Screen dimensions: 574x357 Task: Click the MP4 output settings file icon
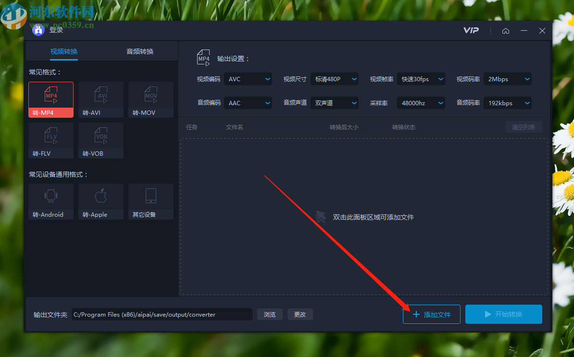[203, 58]
